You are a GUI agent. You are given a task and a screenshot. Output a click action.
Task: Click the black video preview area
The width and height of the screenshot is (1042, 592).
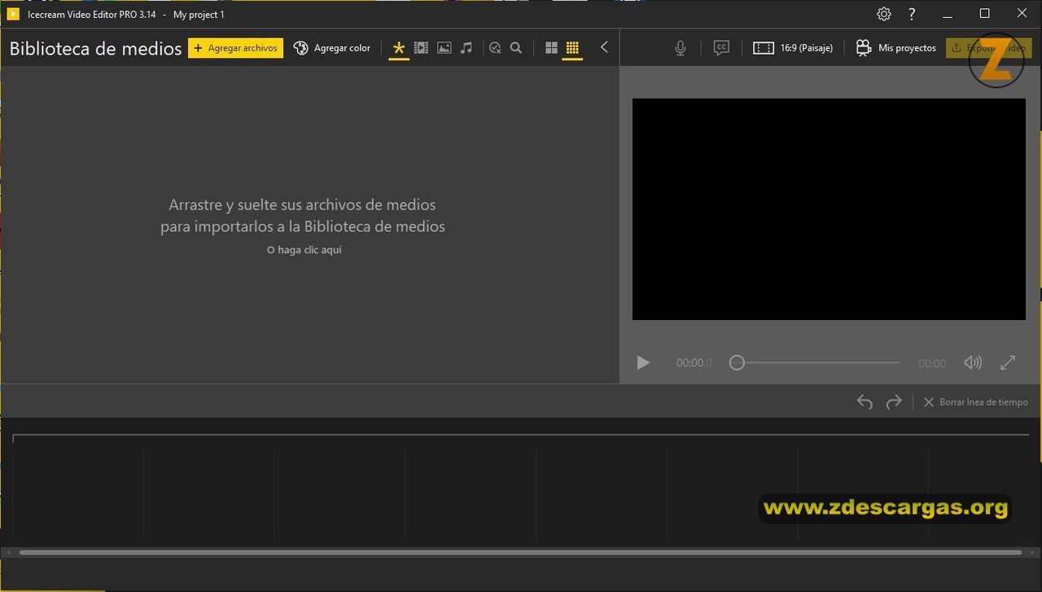coord(829,209)
